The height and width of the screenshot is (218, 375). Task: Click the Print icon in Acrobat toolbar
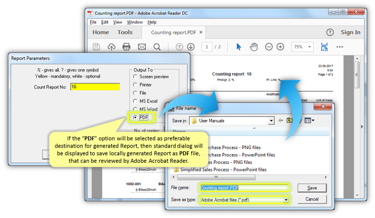pos(127,47)
